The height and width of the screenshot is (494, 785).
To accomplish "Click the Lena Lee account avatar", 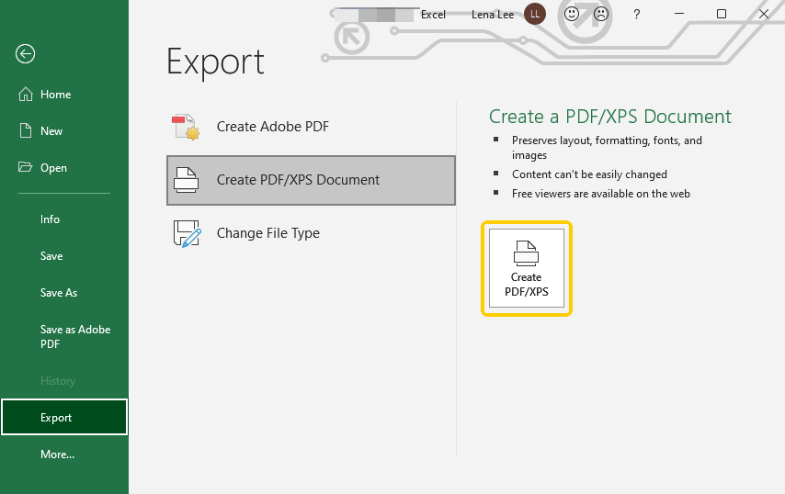I will (535, 14).
